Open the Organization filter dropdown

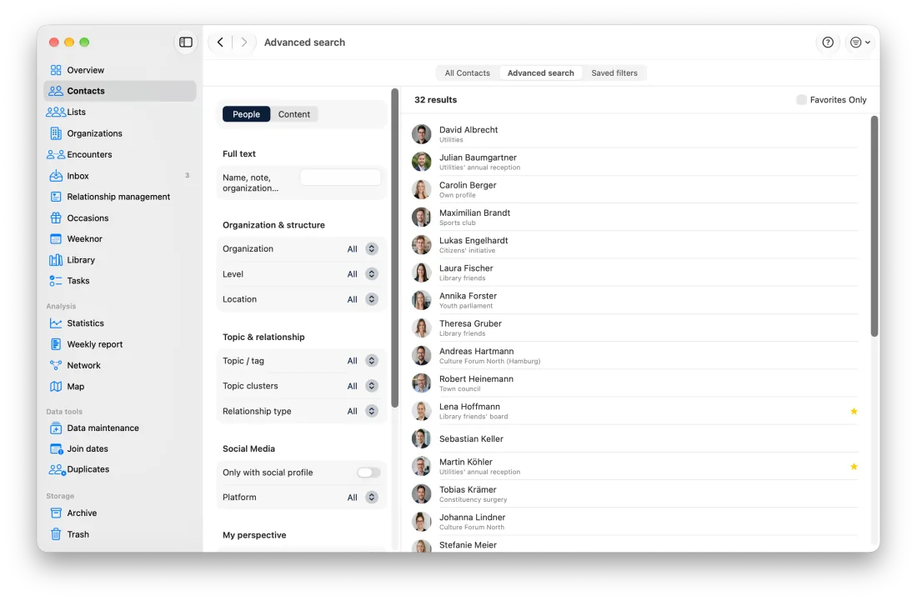[x=371, y=249]
